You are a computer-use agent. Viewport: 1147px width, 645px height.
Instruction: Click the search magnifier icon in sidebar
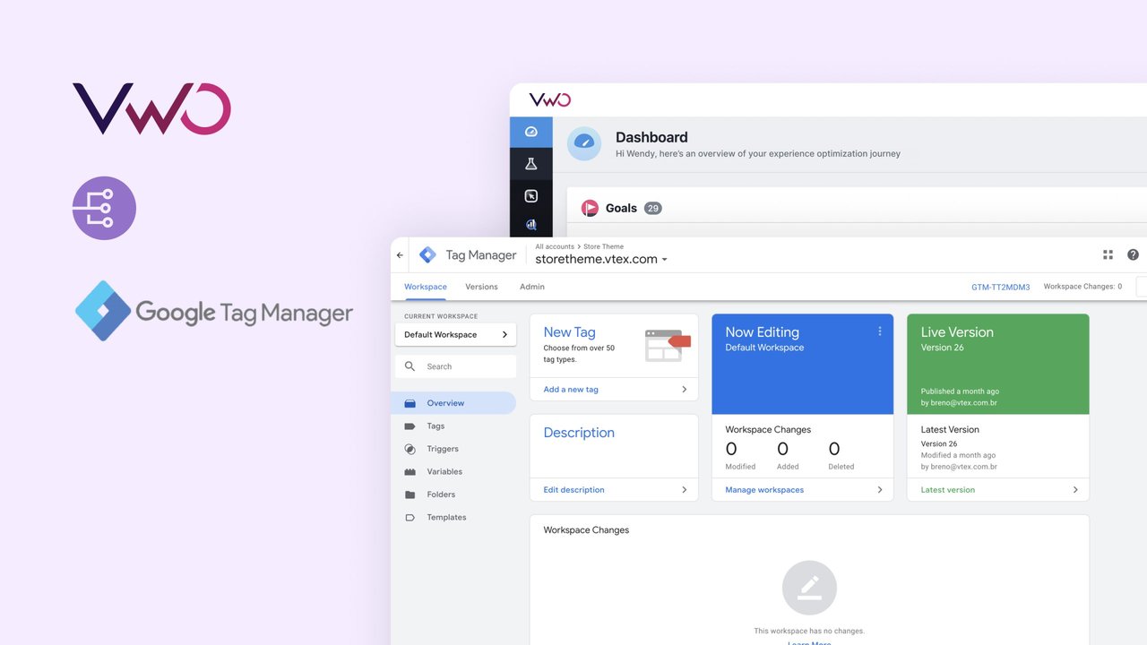(x=410, y=366)
